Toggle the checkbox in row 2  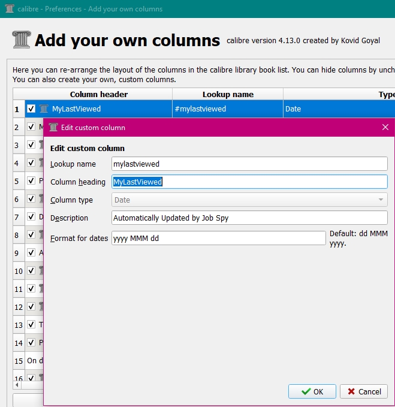pos(31,127)
